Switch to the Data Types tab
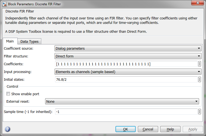Viewport: 206px width, 136px height. point(29,41)
